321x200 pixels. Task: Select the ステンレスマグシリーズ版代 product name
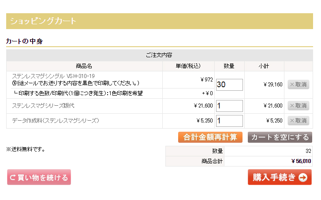[x=43, y=106]
